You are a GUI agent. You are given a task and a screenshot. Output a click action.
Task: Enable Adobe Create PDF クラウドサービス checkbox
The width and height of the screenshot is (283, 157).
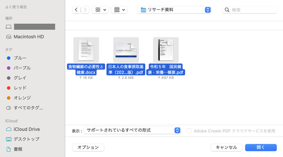[189, 131]
